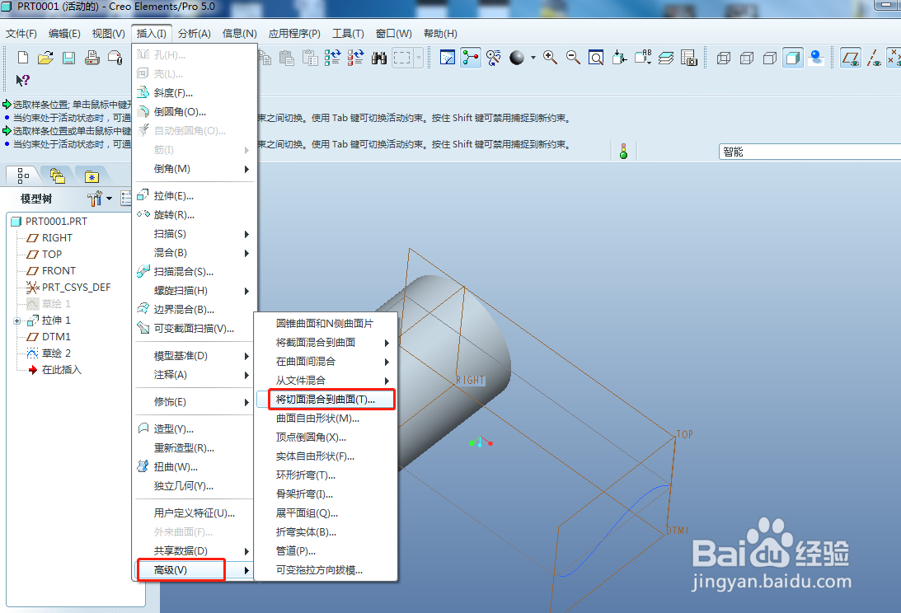901x613 pixels.
Task: Switch to Wireframe display style
Action: tap(724, 58)
